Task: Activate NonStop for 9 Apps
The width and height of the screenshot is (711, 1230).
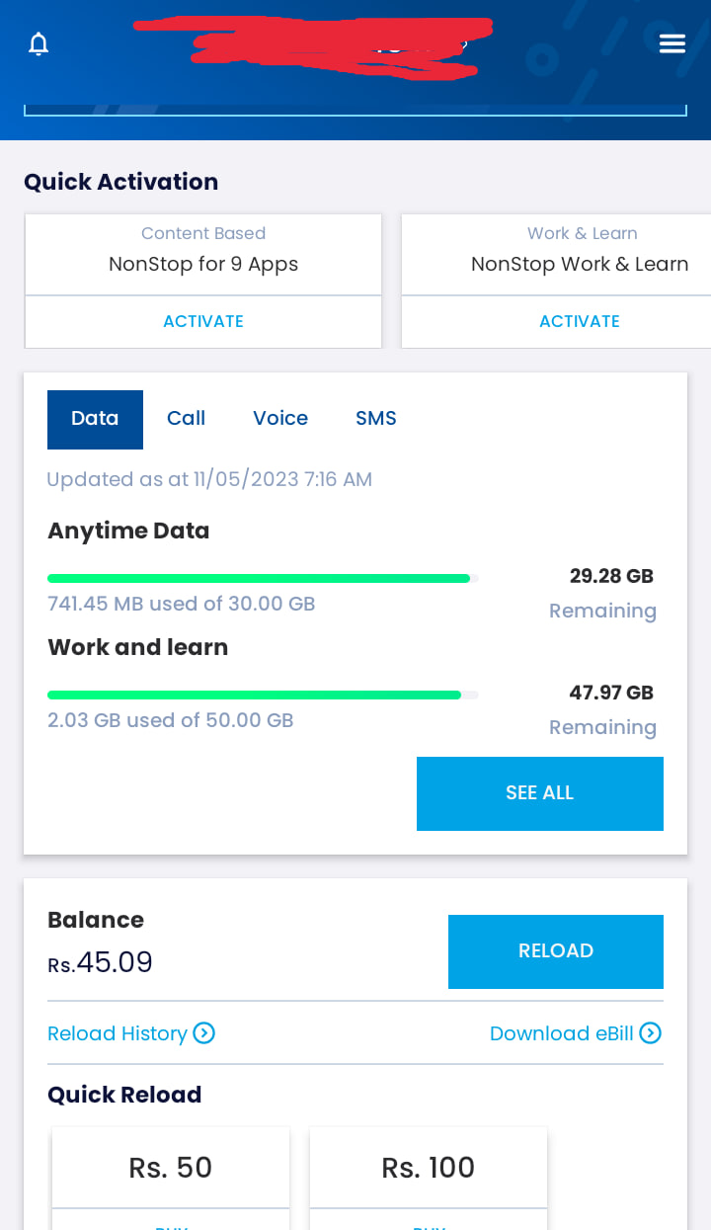Action: [203, 321]
